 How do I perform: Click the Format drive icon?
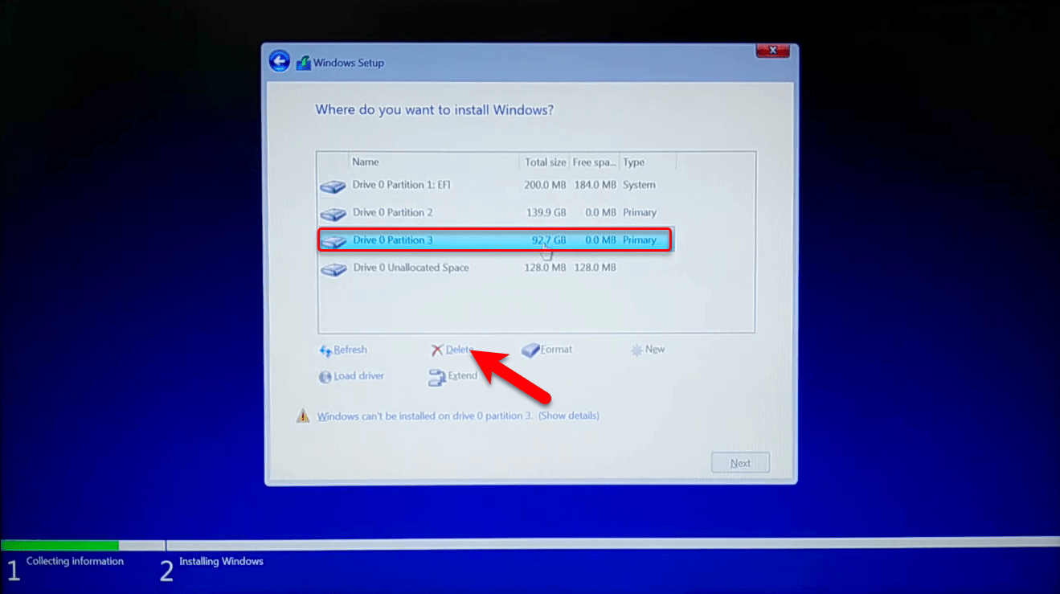pyautogui.click(x=530, y=350)
